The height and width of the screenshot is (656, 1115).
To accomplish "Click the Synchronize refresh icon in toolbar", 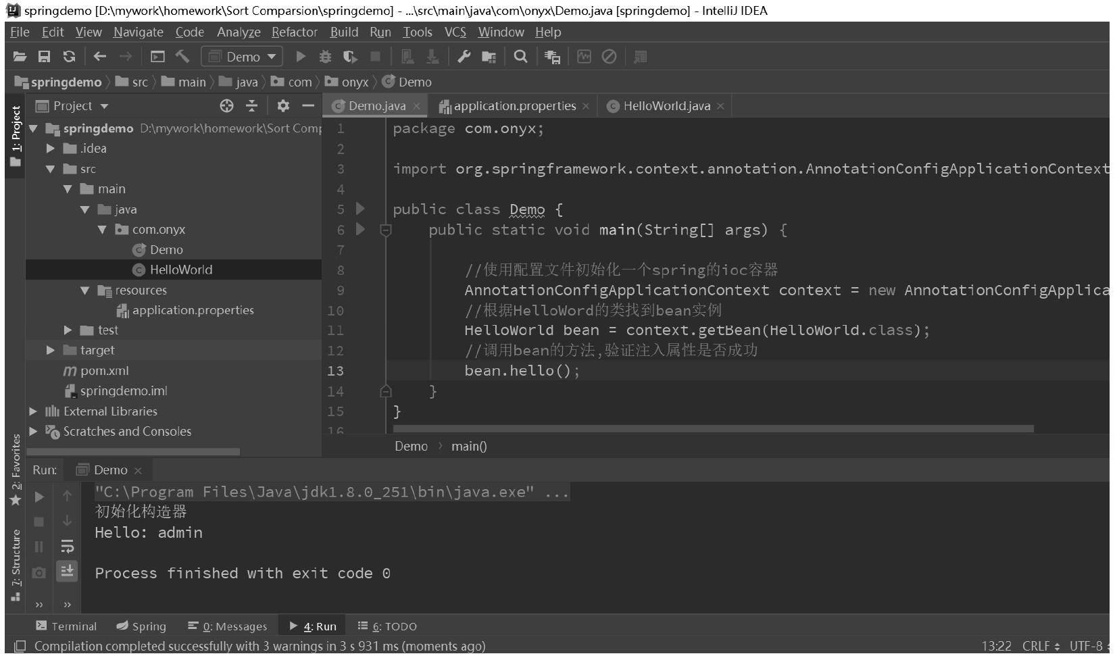I will point(69,57).
